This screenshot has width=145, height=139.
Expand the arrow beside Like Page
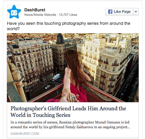point(136,12)
